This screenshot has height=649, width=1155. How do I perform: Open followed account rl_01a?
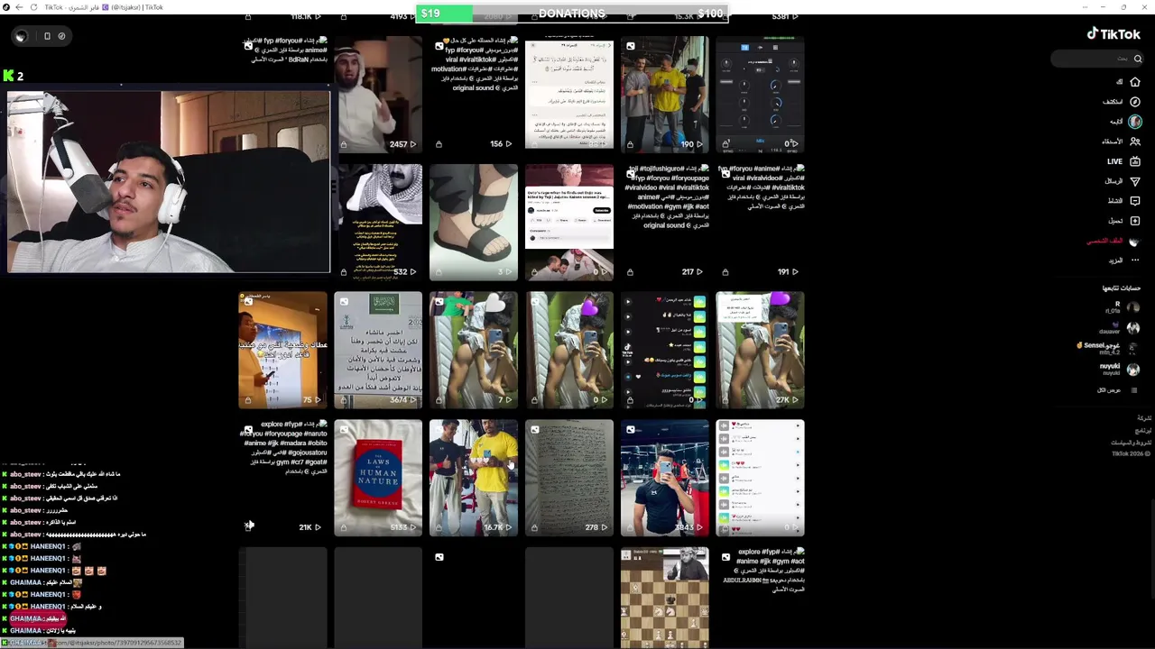[x=1123, y=307]
